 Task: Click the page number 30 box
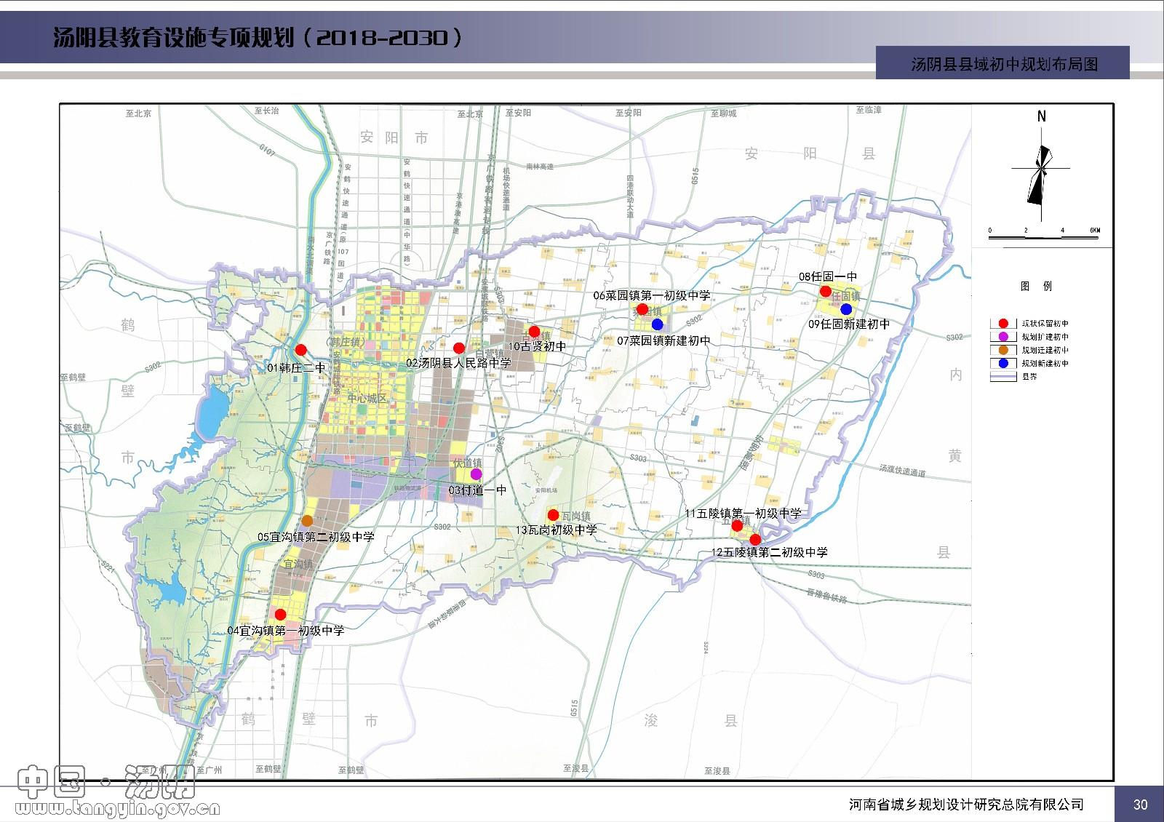pos(1140,804)
